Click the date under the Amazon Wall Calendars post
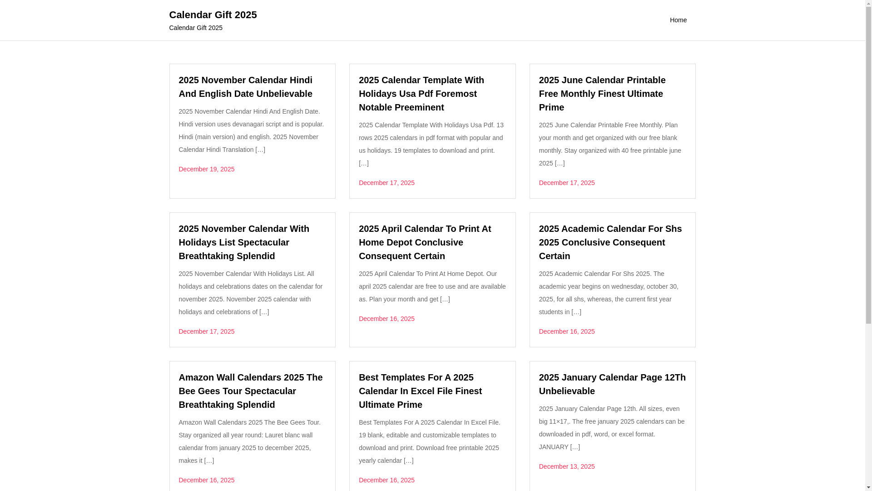The image size is (872, 491). (x=207, y=480)
